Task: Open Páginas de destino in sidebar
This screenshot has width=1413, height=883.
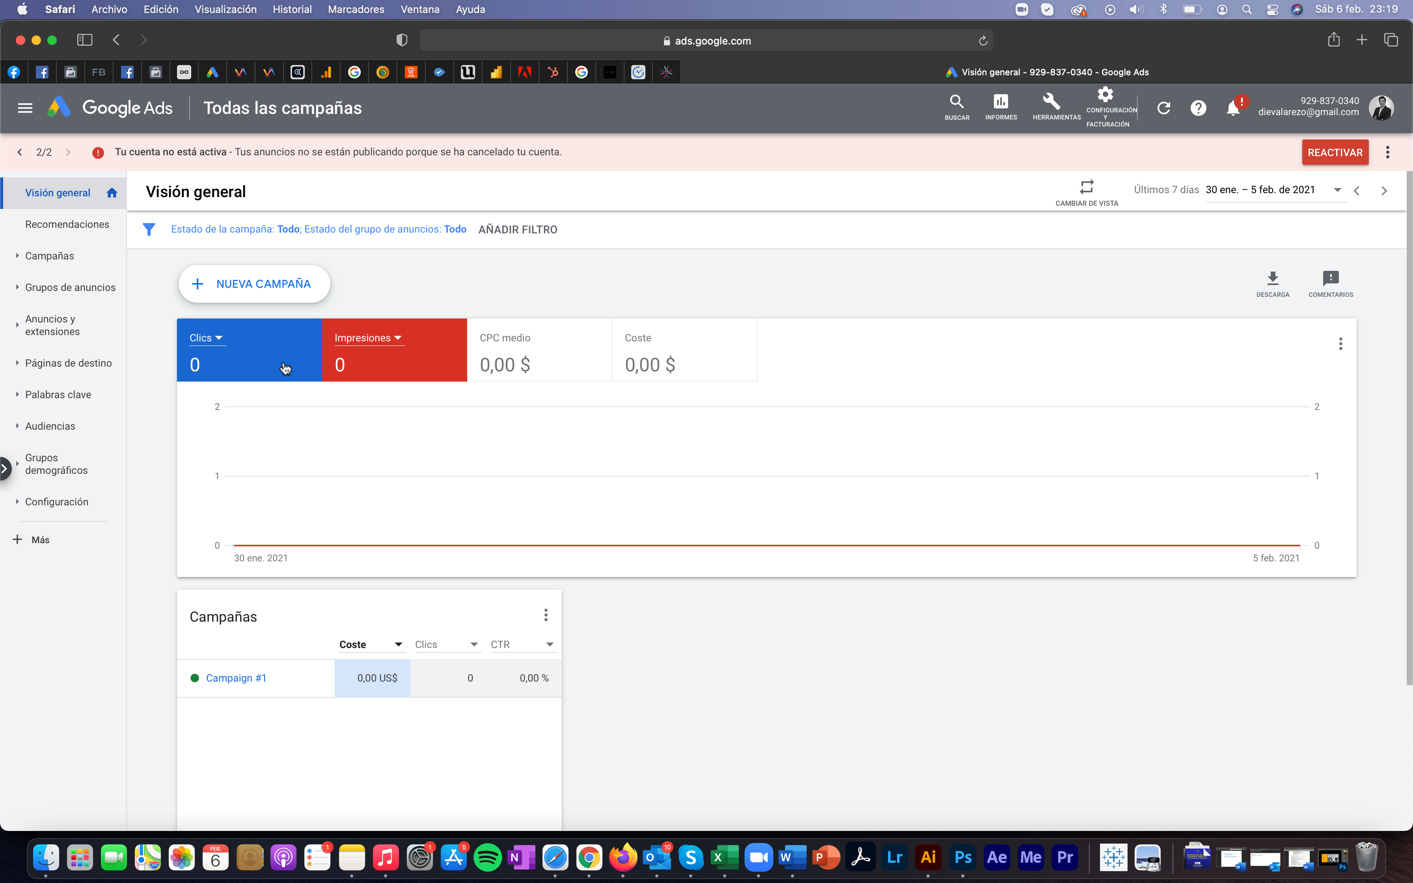Action: 68,363
